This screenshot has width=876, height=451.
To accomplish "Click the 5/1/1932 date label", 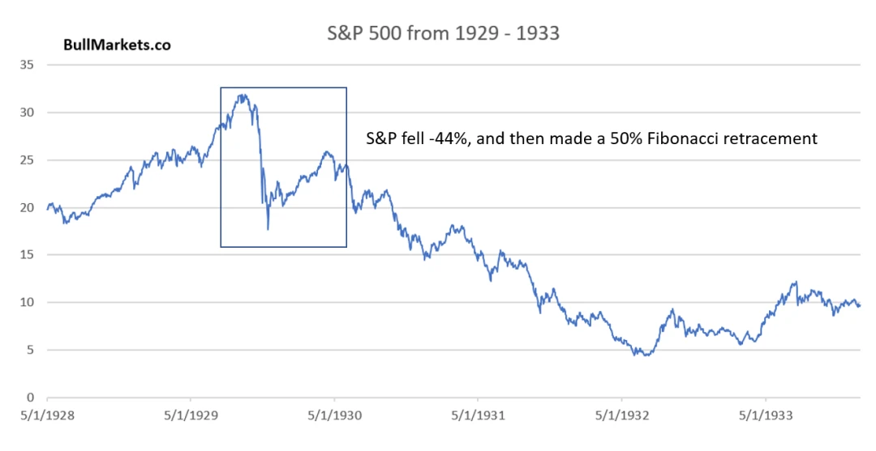I will point(622,416).
